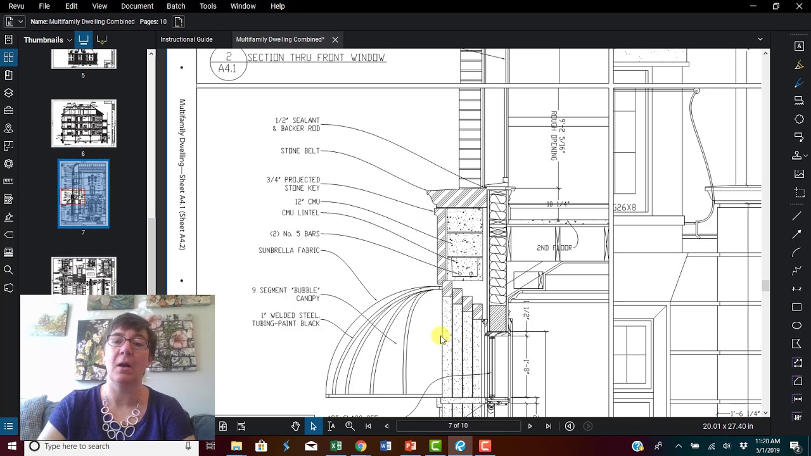The width and height of the screenshot is (811, 456).
Task: Select the Polygon tool in right toolbar
Action: point(797,344)
